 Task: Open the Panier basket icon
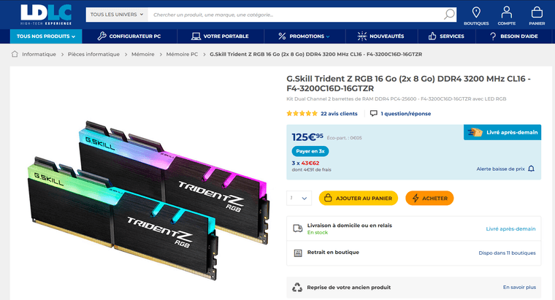click(537, 12)
